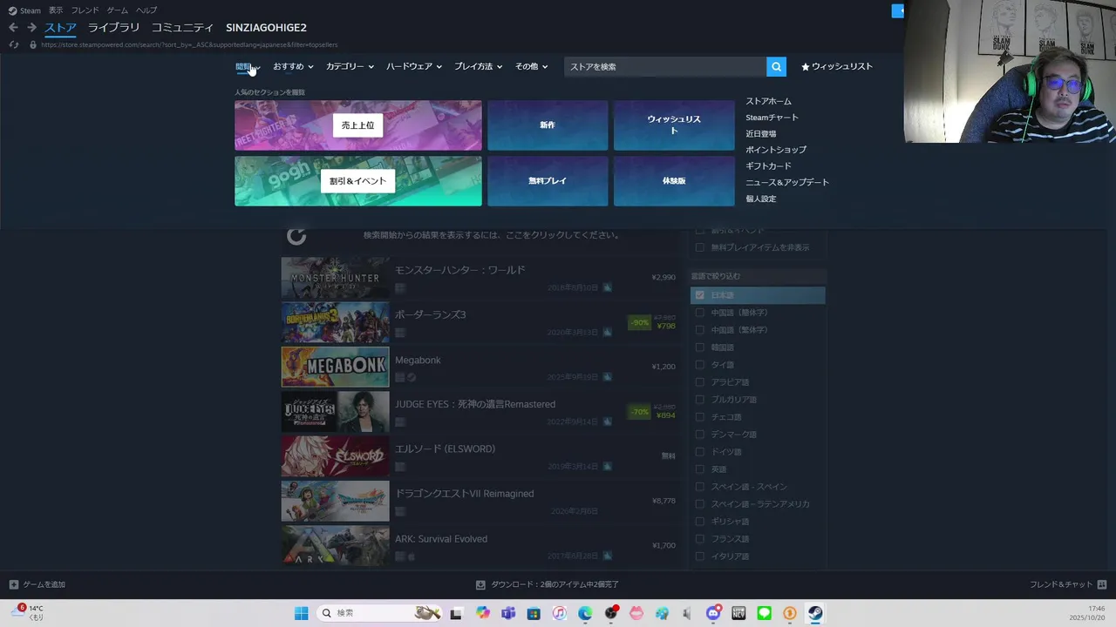Collapse the 閲覧 browse dropdown

tap(248, 66)
